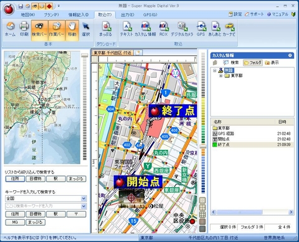Select the 選択 arrow tool
The width and height of the screenshot is (299, 242).
pyautogui.click(x=85, y=29)
